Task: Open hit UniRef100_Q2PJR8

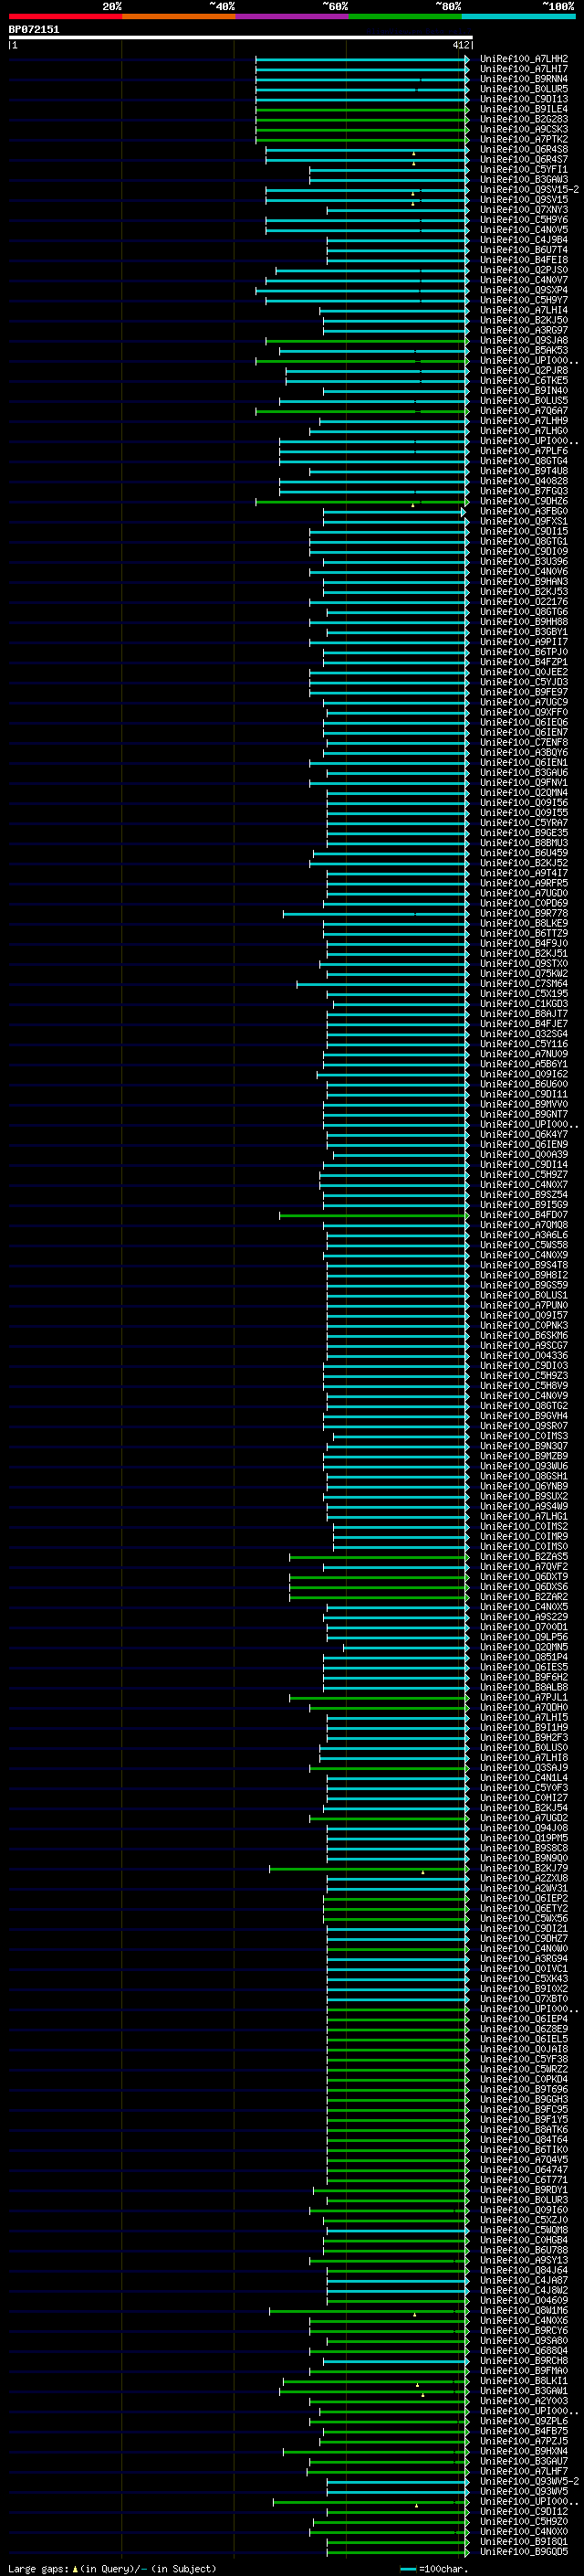Action: [524, 370]
